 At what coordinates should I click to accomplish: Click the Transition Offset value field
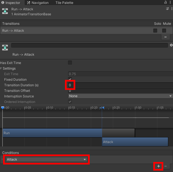[121, 91]
